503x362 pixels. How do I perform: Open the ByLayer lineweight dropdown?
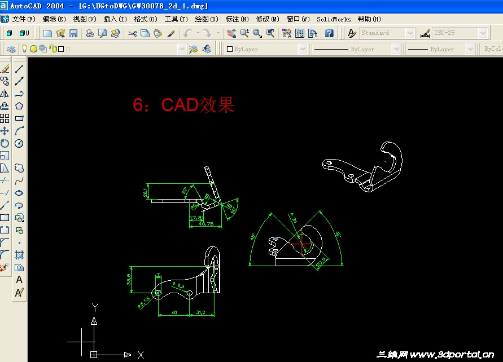(470, 49)
